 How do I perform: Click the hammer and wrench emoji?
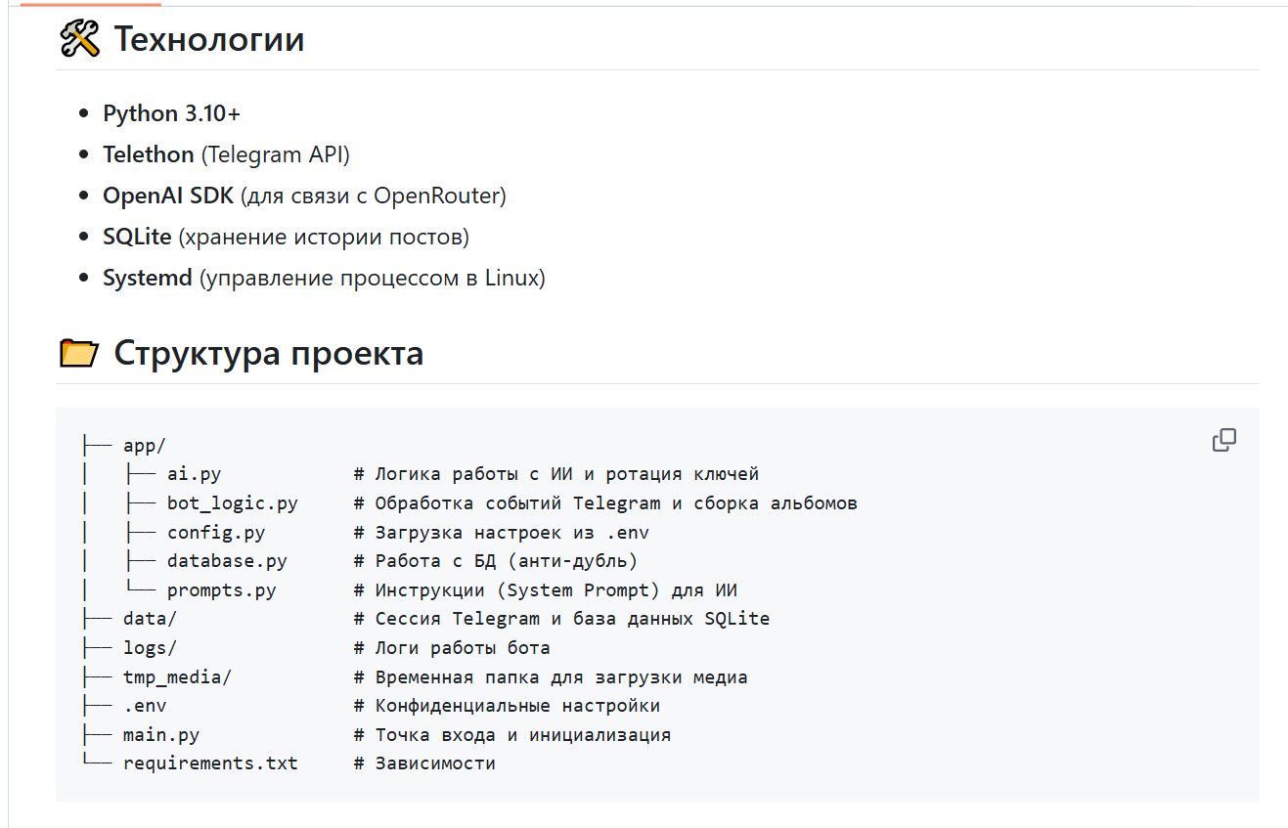click(79, 40)
